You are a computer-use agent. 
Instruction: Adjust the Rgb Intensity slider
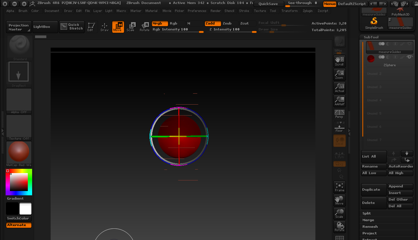point(178,30)
